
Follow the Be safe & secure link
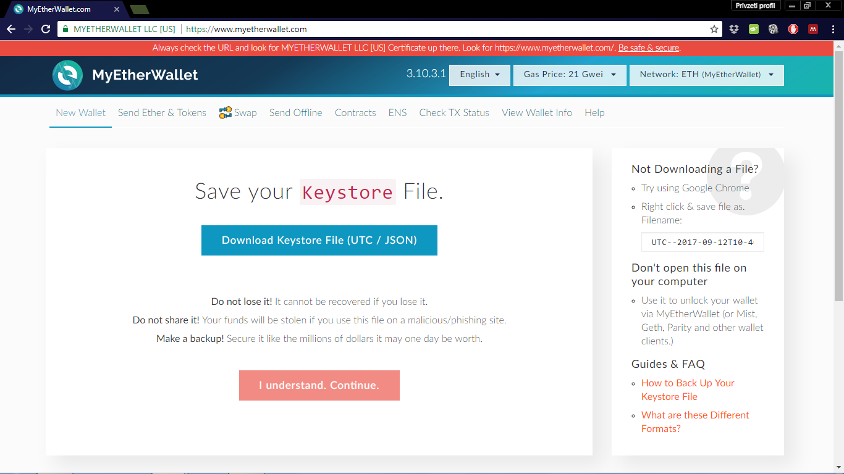point(649,48)
